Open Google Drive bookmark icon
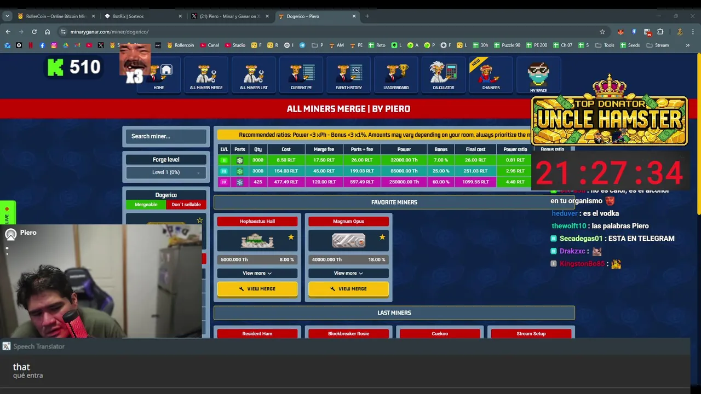701x394 pixels. click(x=66, y=45)
